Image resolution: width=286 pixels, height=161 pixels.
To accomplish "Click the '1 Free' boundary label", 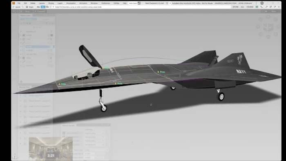I will click(x=106, y=68).
